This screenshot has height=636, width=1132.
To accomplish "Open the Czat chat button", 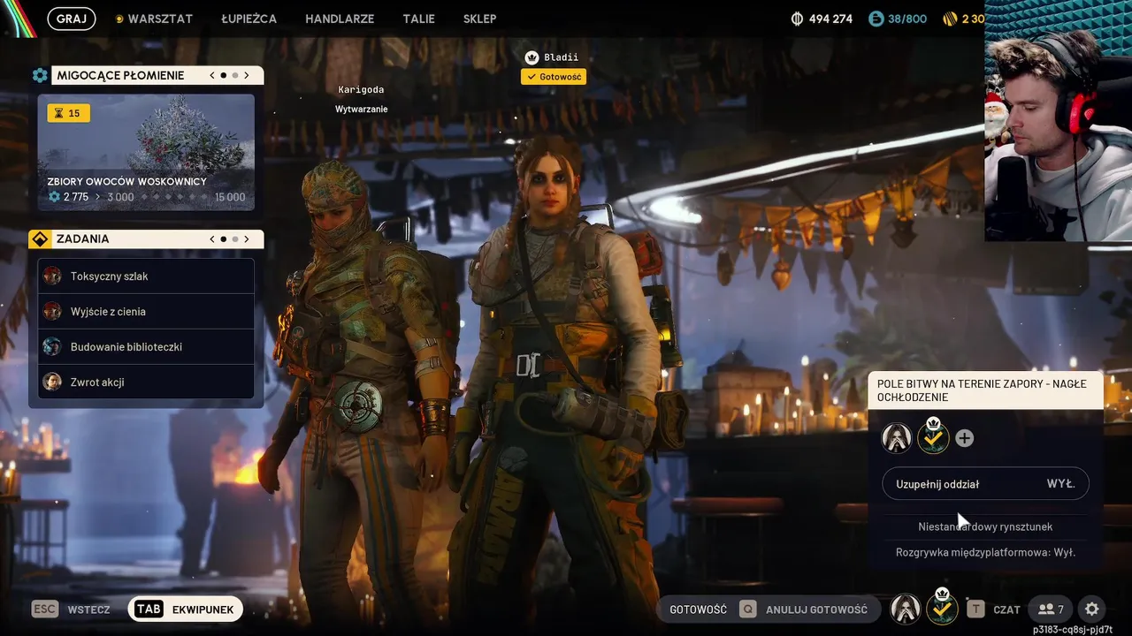I will pyautogui.click(x=993, y=609).
